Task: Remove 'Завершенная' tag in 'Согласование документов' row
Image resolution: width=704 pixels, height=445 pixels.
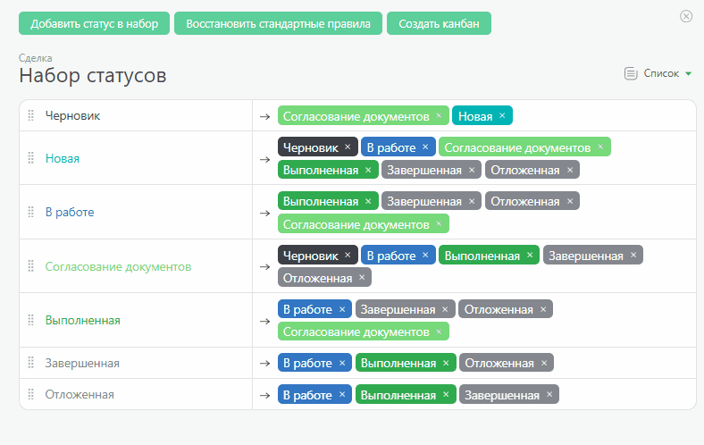Action: (633, 255)
